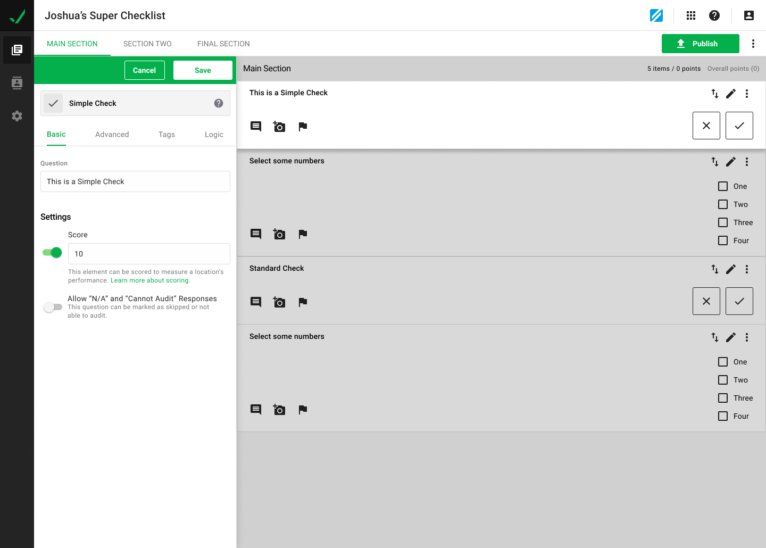Screen dimensions: 766x548
Task: Edit the Standard Check item with pencil icon
Action: pyautogui.click(x=731, y=269)
